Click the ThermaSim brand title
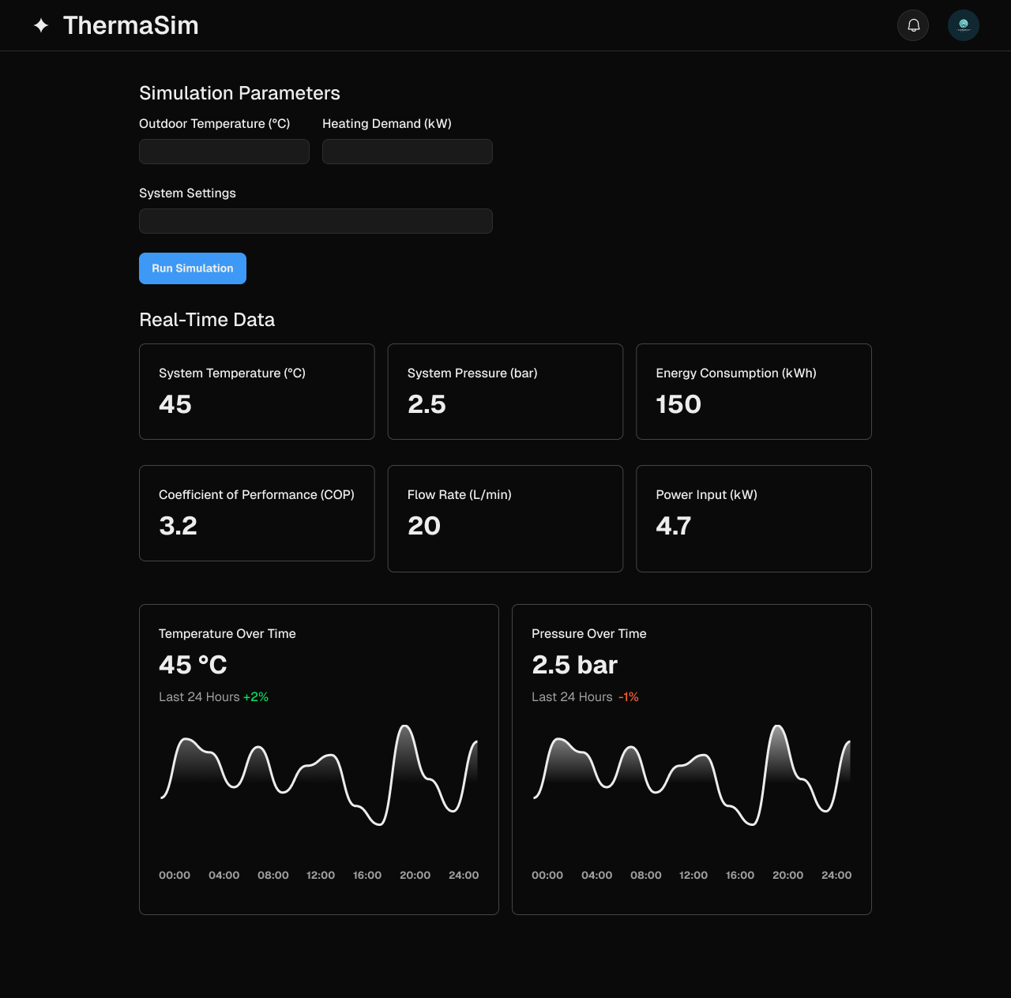 tap(131, 25)
